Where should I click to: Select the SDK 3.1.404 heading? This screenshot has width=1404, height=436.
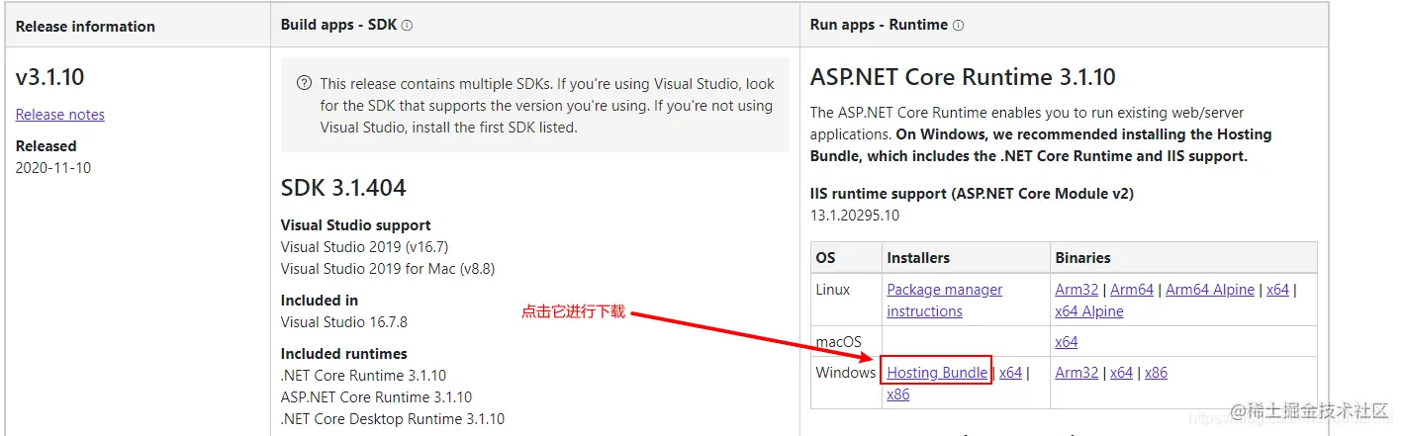coord(343,188)
